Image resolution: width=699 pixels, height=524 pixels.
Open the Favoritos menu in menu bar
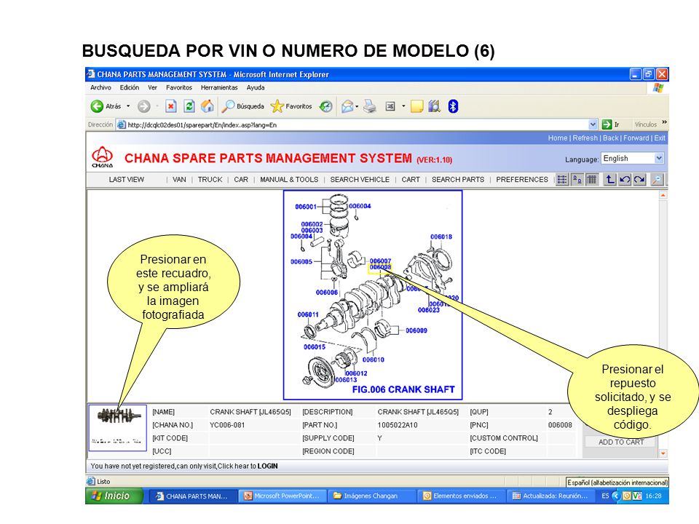click(x=179, y=88)
